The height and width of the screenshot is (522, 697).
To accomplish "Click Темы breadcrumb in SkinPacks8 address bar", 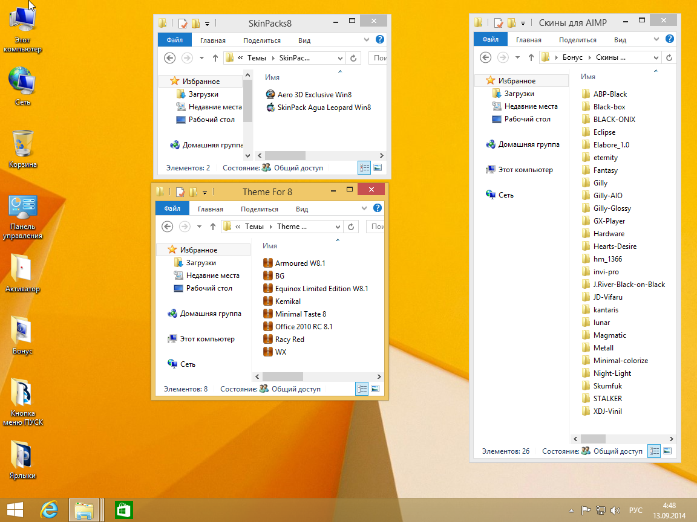I will click(x=257, y=58).
